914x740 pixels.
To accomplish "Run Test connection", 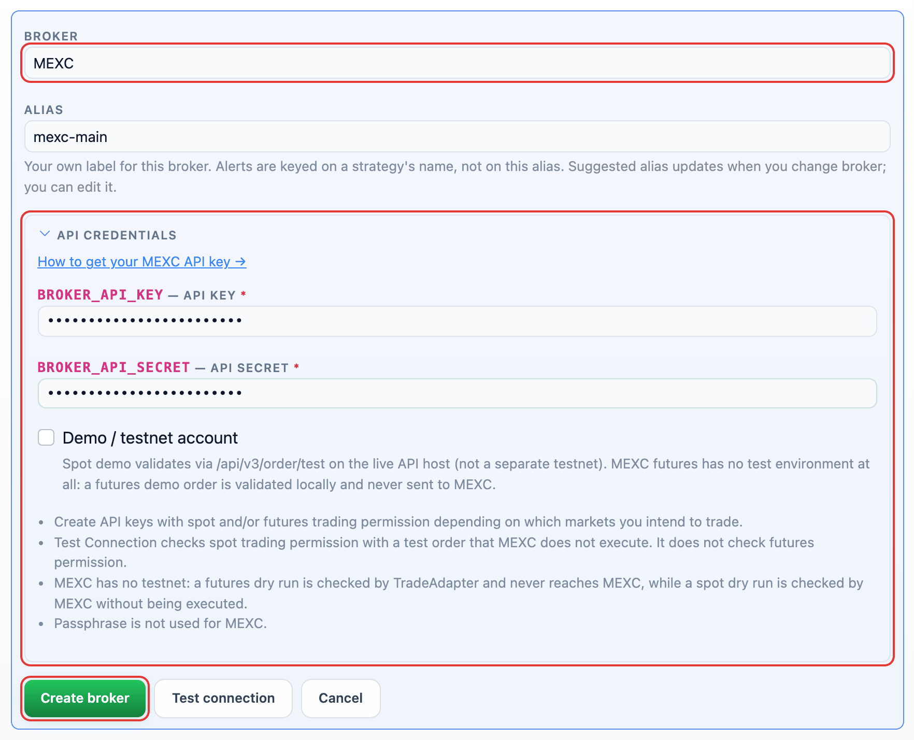I will [x=223, y=698].
